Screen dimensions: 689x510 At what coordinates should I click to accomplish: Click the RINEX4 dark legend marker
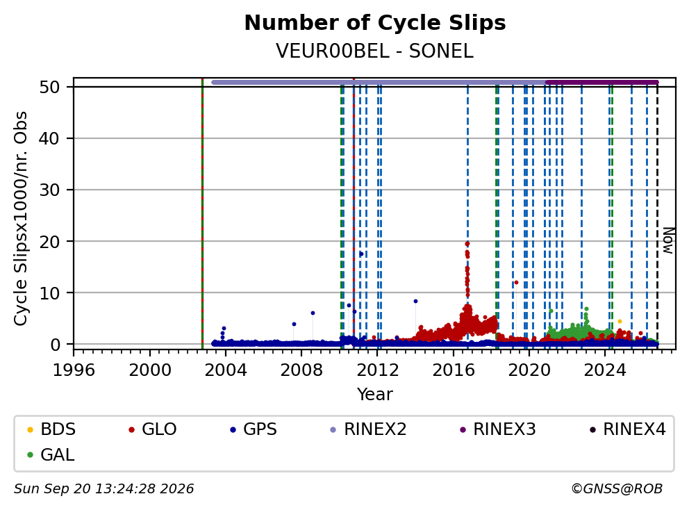pos(592,429)
